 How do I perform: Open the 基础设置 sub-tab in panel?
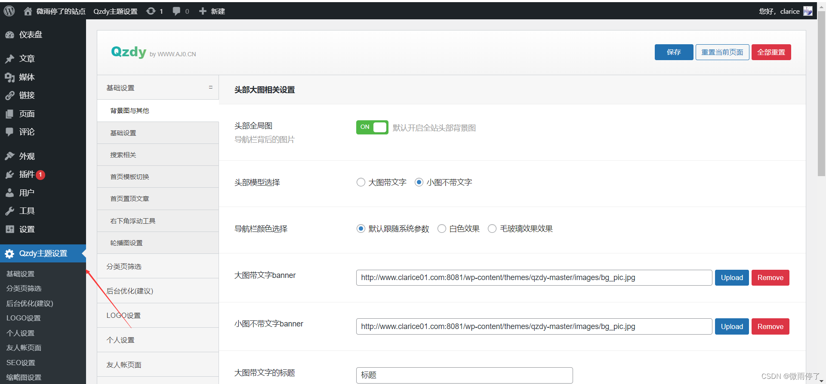pos(158,133)
